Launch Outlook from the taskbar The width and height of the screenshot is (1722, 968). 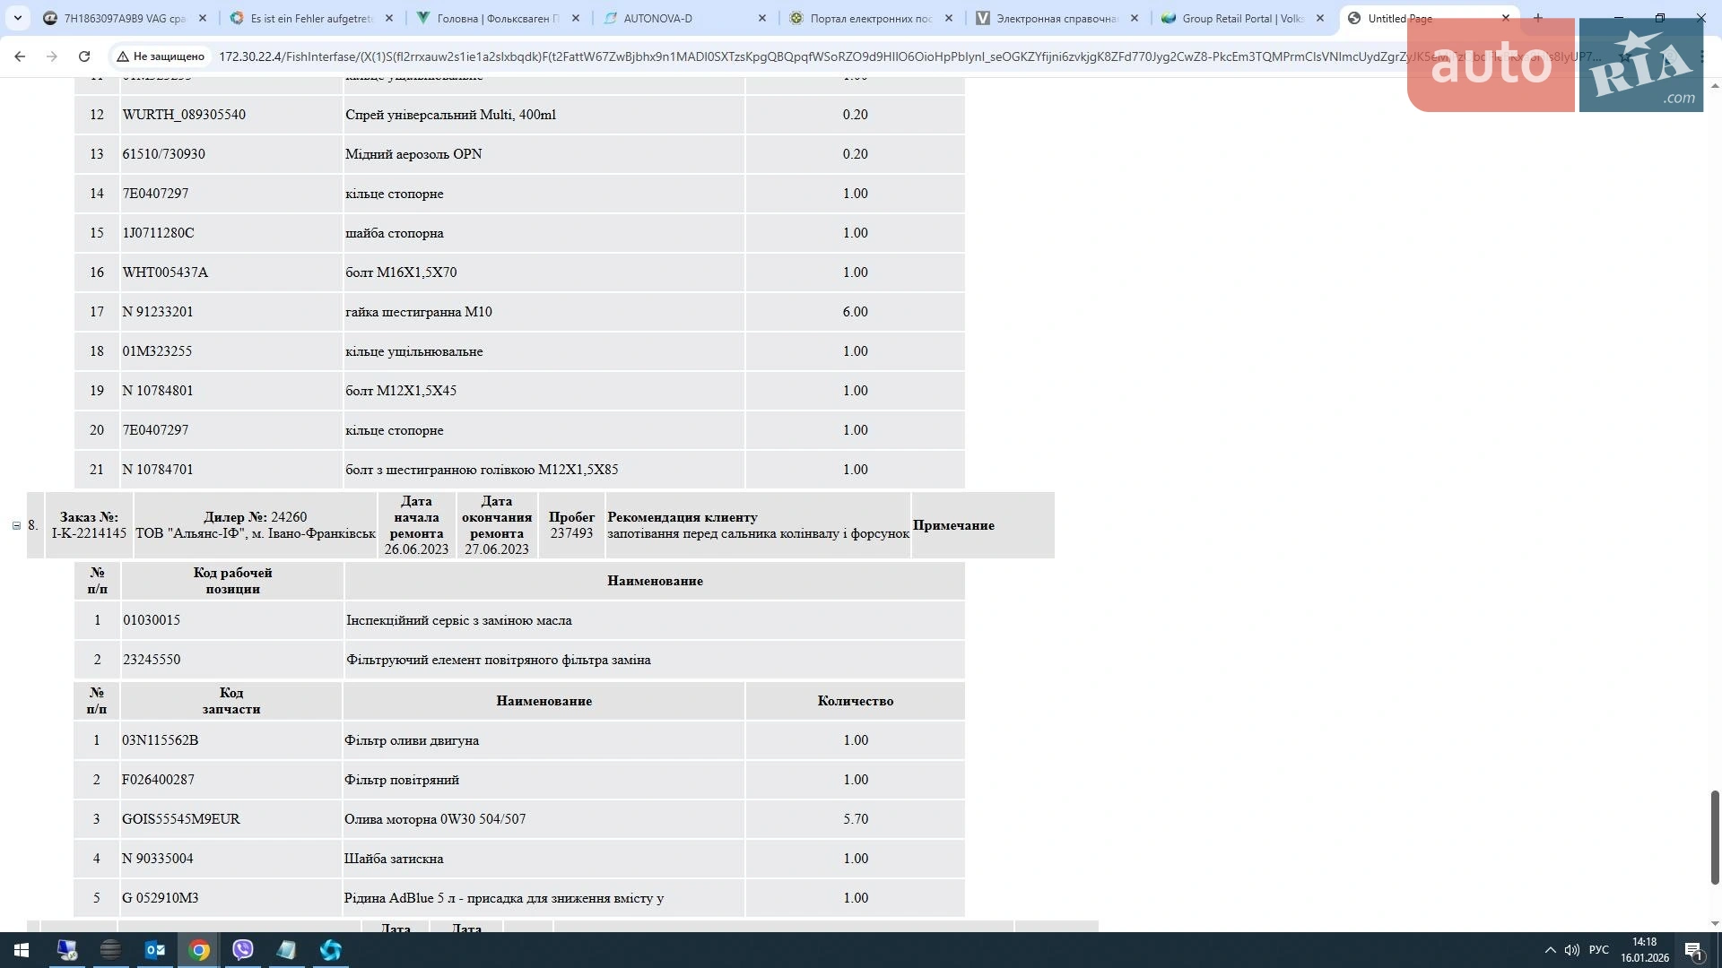click(x=155, y=950)
